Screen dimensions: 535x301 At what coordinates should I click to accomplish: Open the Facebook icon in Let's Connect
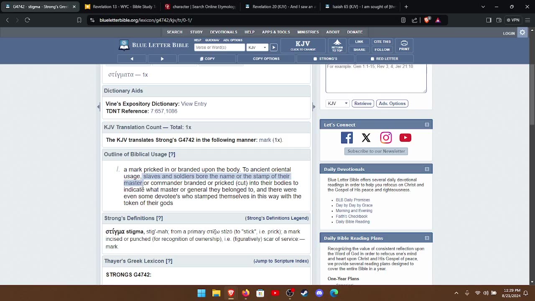coord(347,138)
